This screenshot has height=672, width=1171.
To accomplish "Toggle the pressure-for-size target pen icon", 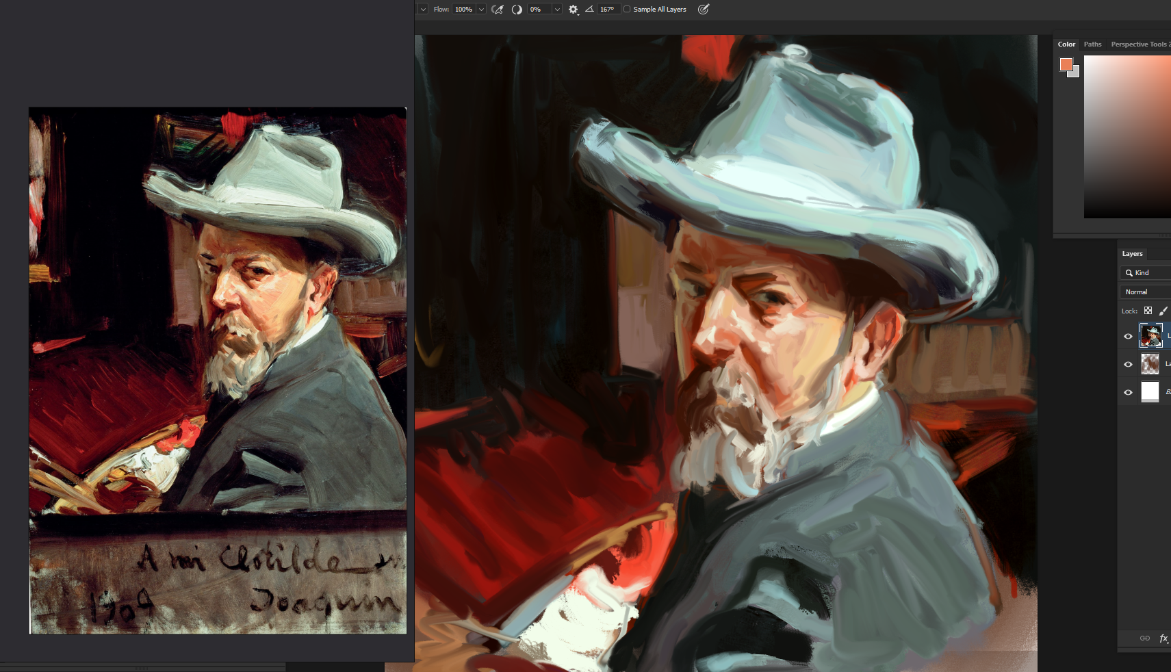I will tap(703, 10).
